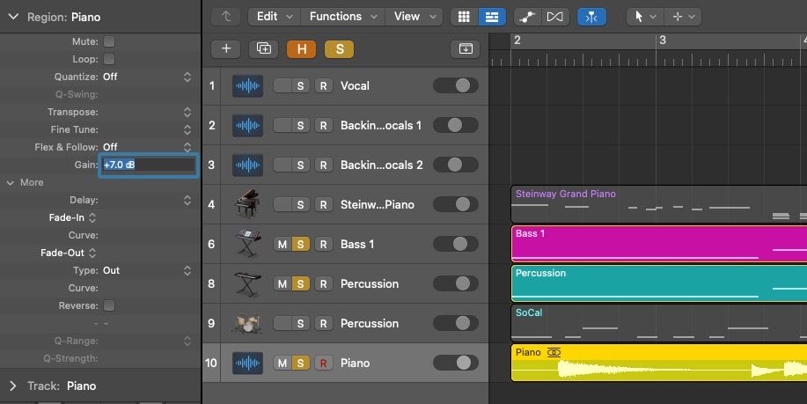Toggle the Catch Playhead icon
Screen dimensions: 807x404
pos(591,16)
